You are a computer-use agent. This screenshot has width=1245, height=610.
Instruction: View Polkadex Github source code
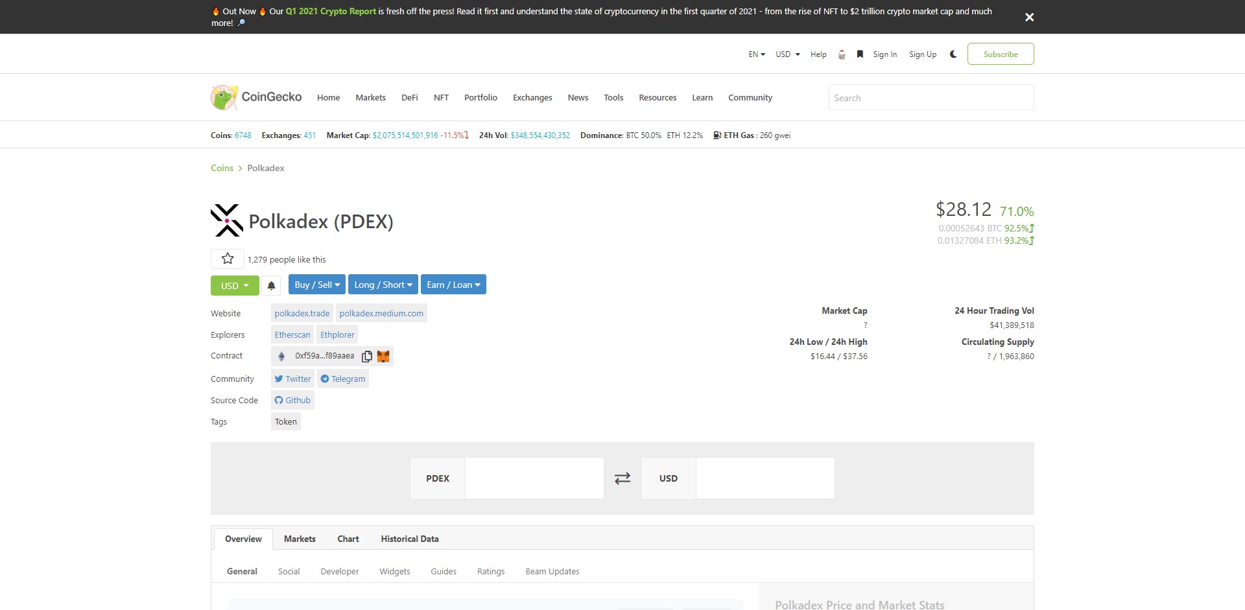pos(292,400)
